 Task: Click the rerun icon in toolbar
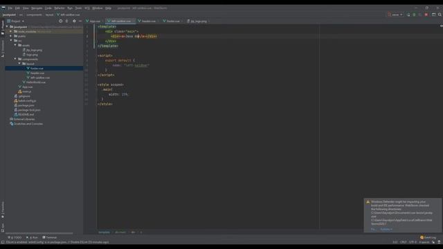tap(408, 15)
